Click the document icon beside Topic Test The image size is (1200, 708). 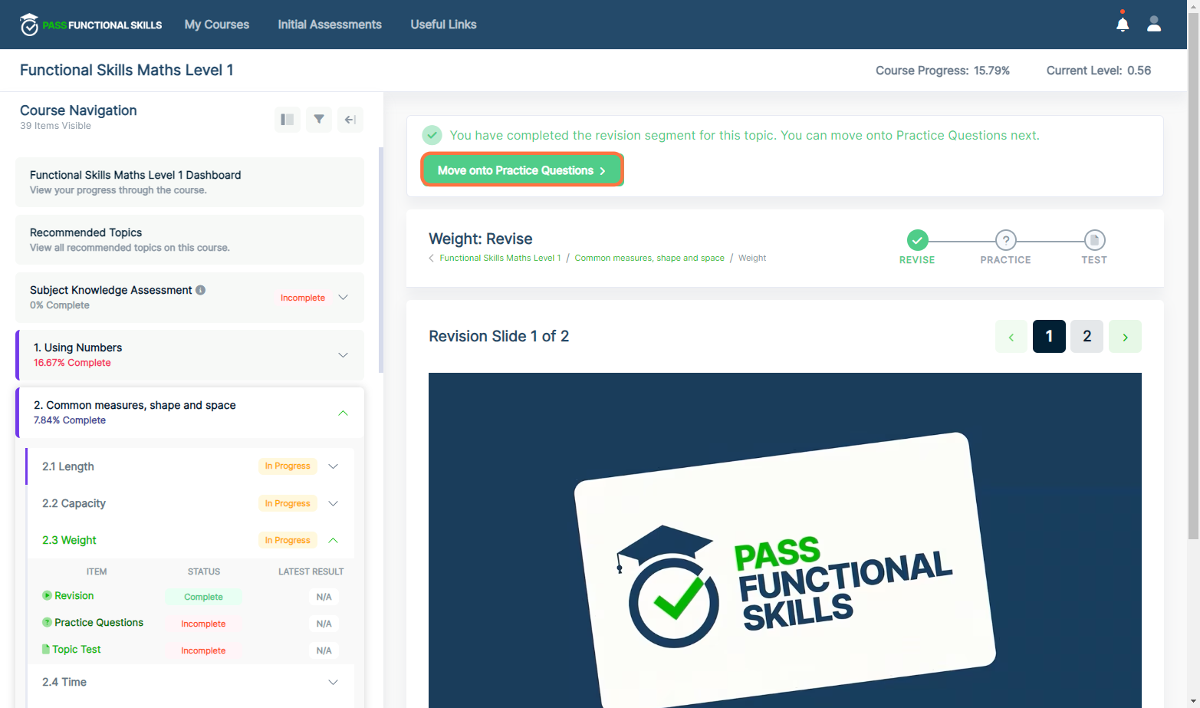point(46,649)
